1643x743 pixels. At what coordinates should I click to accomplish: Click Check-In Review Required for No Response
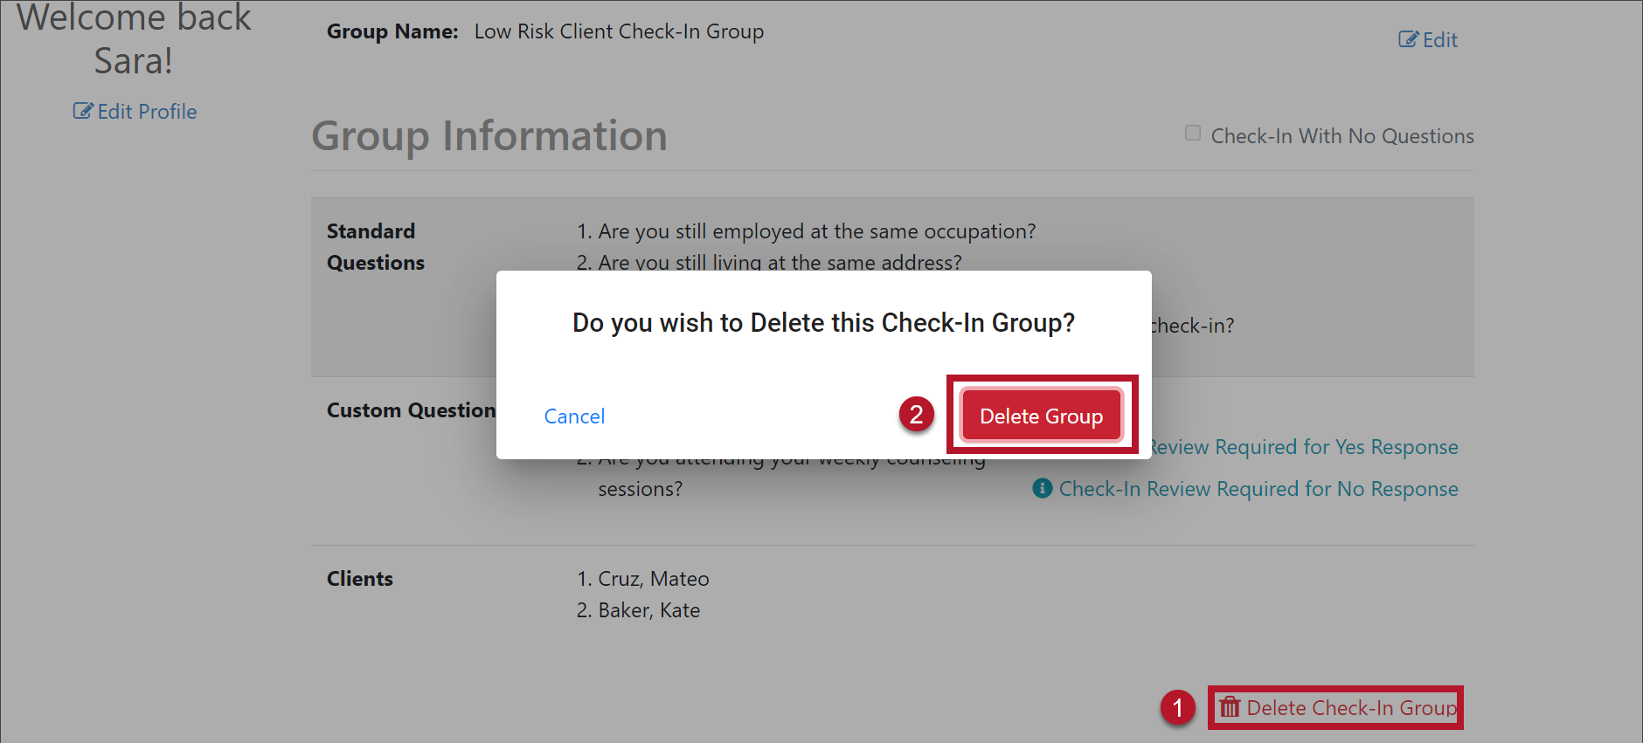click(x=1258, y=489)
